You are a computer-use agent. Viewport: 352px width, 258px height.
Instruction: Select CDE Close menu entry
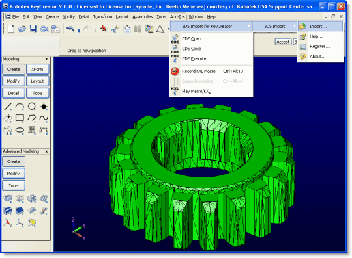(211, 49)
